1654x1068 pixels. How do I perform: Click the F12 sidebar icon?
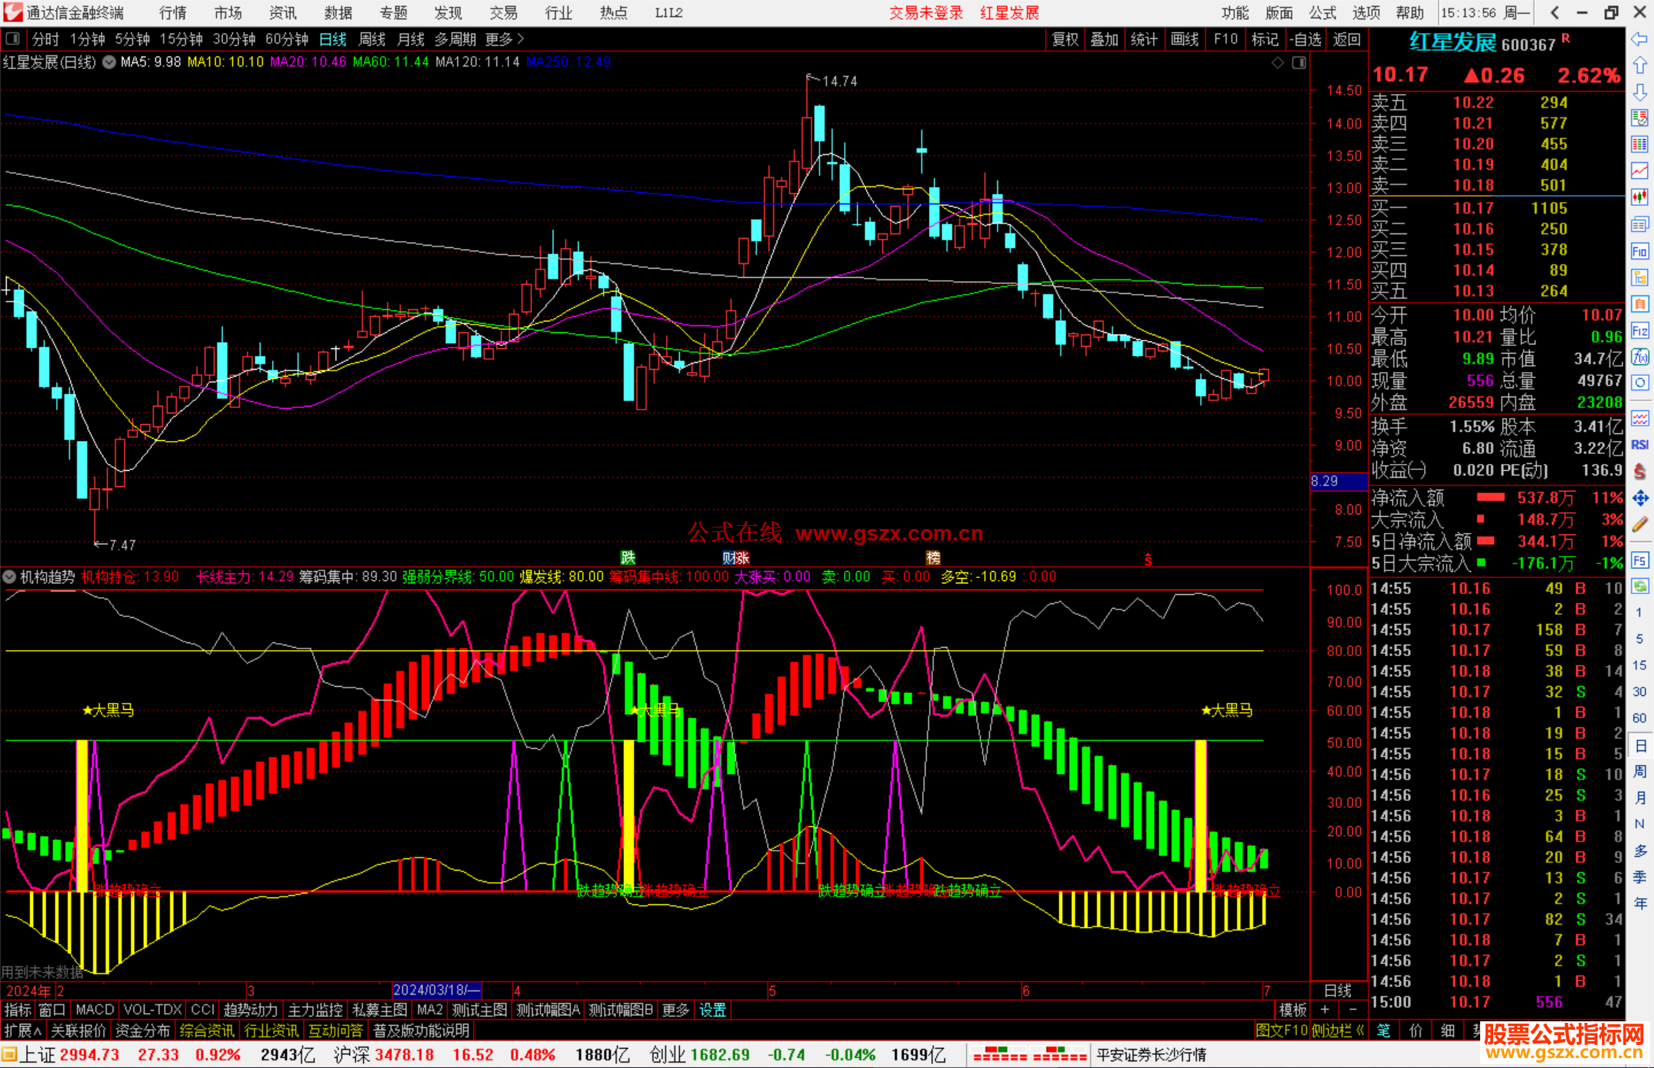1639,331
